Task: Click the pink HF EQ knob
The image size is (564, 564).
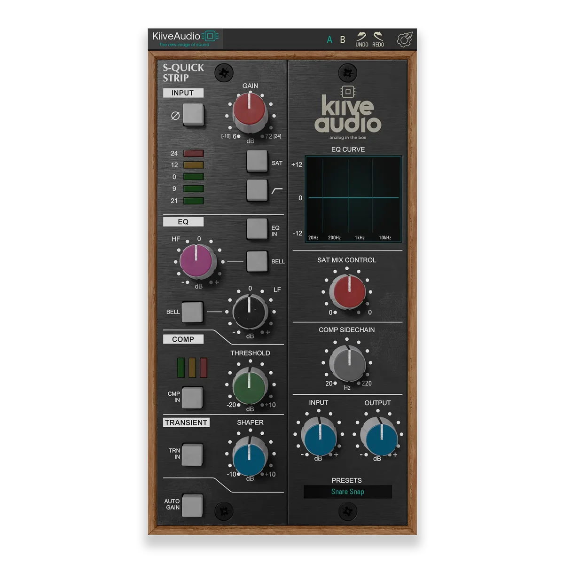Action: [x=197, y=262]
